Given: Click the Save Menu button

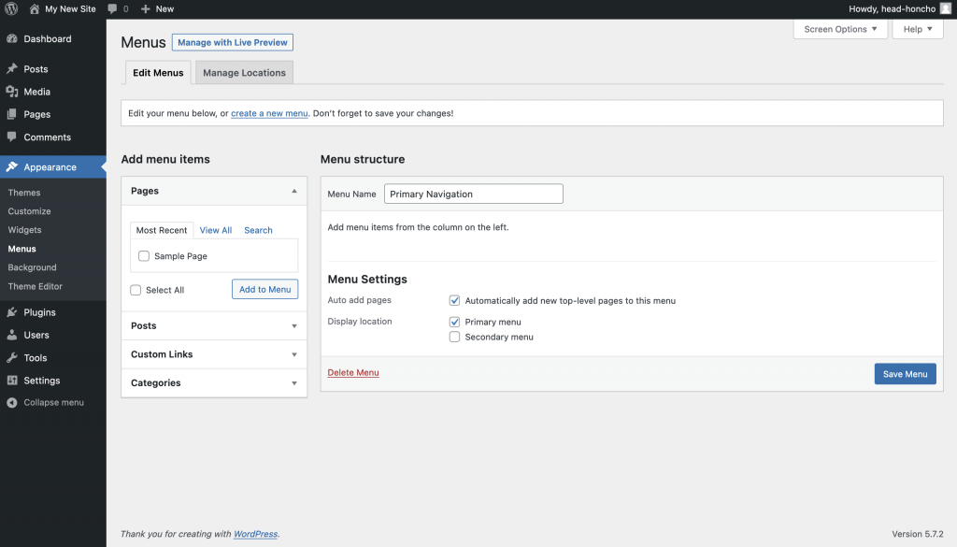Looking at the screenshot, I should point(905,374).
